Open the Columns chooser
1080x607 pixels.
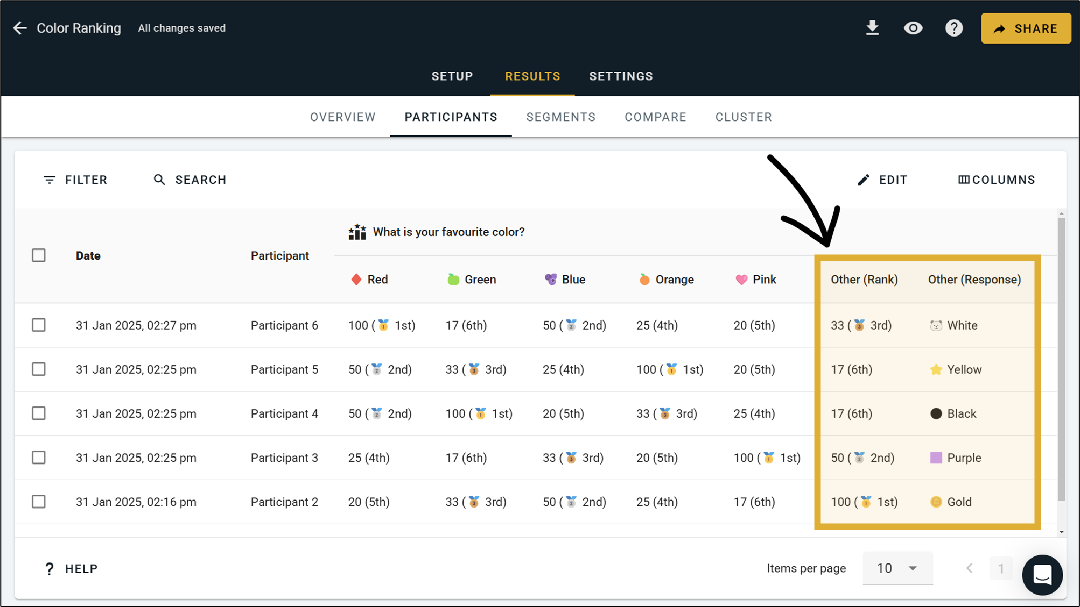click(x=997, y=180)
